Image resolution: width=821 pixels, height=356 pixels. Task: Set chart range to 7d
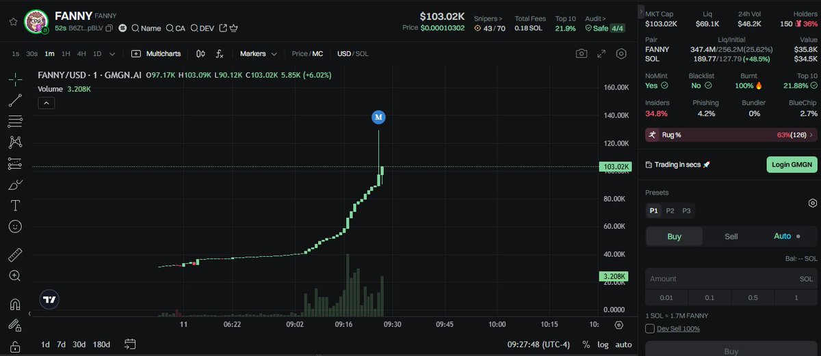click(62, 344)
